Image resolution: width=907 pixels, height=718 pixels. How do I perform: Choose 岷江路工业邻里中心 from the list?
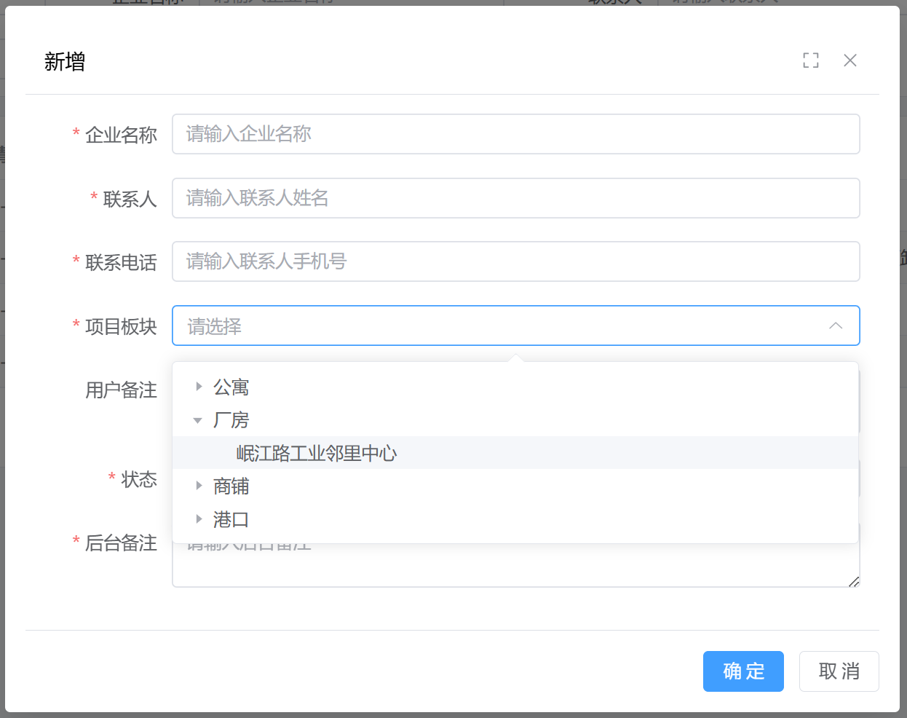pyautogui.click(x=317, y=454)
